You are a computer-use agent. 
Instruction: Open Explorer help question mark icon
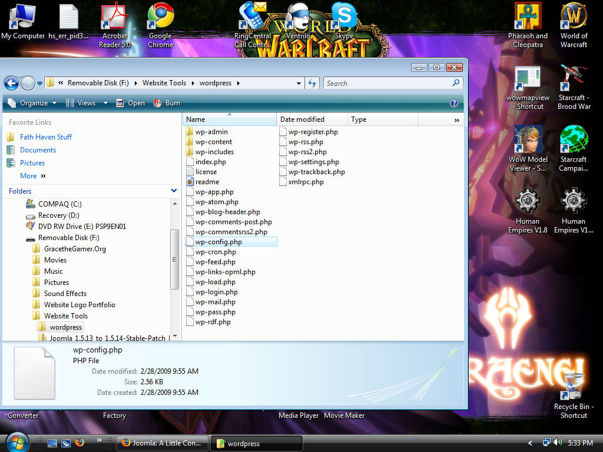pyautogui.click(x=454, y=103)
